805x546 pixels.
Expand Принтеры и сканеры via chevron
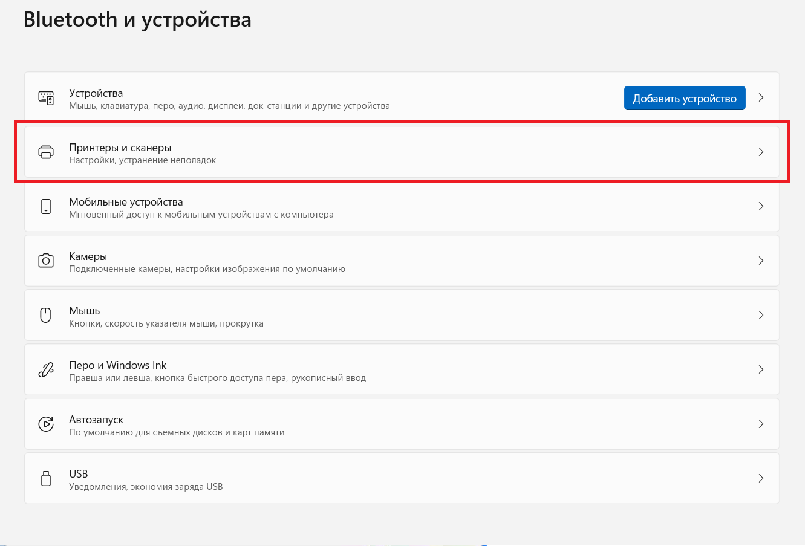click(x=761, y=152)
